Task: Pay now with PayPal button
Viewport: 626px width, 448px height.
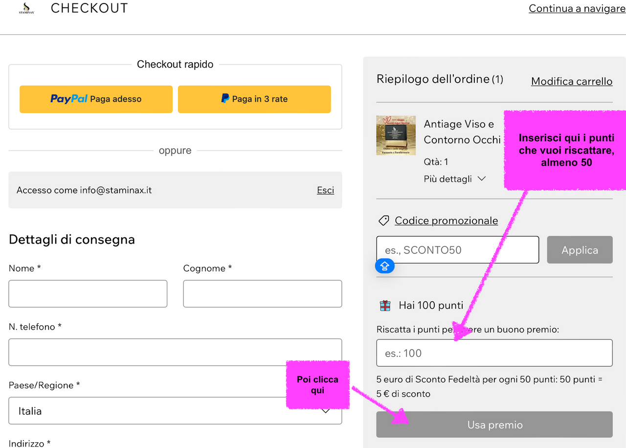Action: (x=96, y=99)
